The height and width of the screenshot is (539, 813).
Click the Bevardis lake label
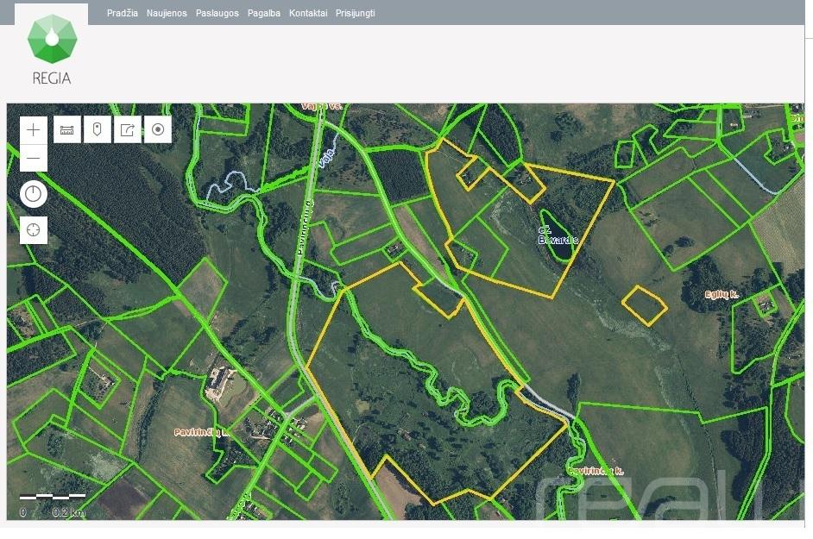(558, 235)
